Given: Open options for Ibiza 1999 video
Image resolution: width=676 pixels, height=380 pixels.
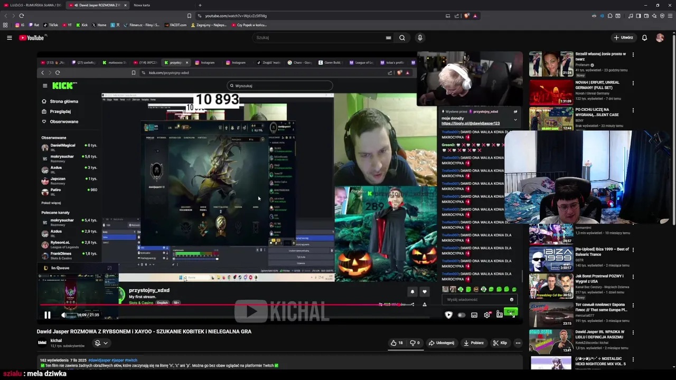Looking at the screenshot, I should (x=633, y=250).
